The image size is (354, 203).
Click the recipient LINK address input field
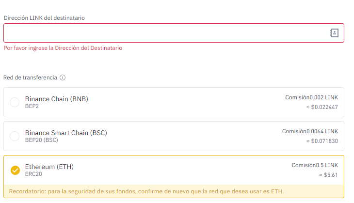[165, 33]
